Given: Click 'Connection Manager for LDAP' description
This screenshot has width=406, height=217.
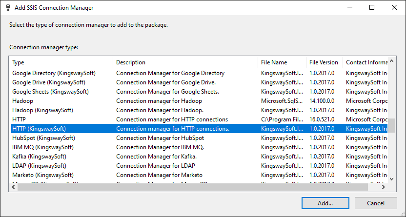Looking at the screenshot, I should (156, 166).
